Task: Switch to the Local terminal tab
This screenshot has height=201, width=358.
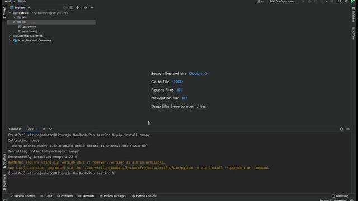Action: click(30, 129)
